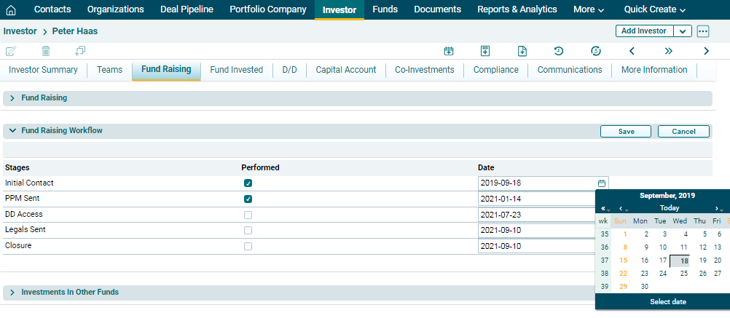Go to next record arrow
730x318 pixels.
(706, 51)
